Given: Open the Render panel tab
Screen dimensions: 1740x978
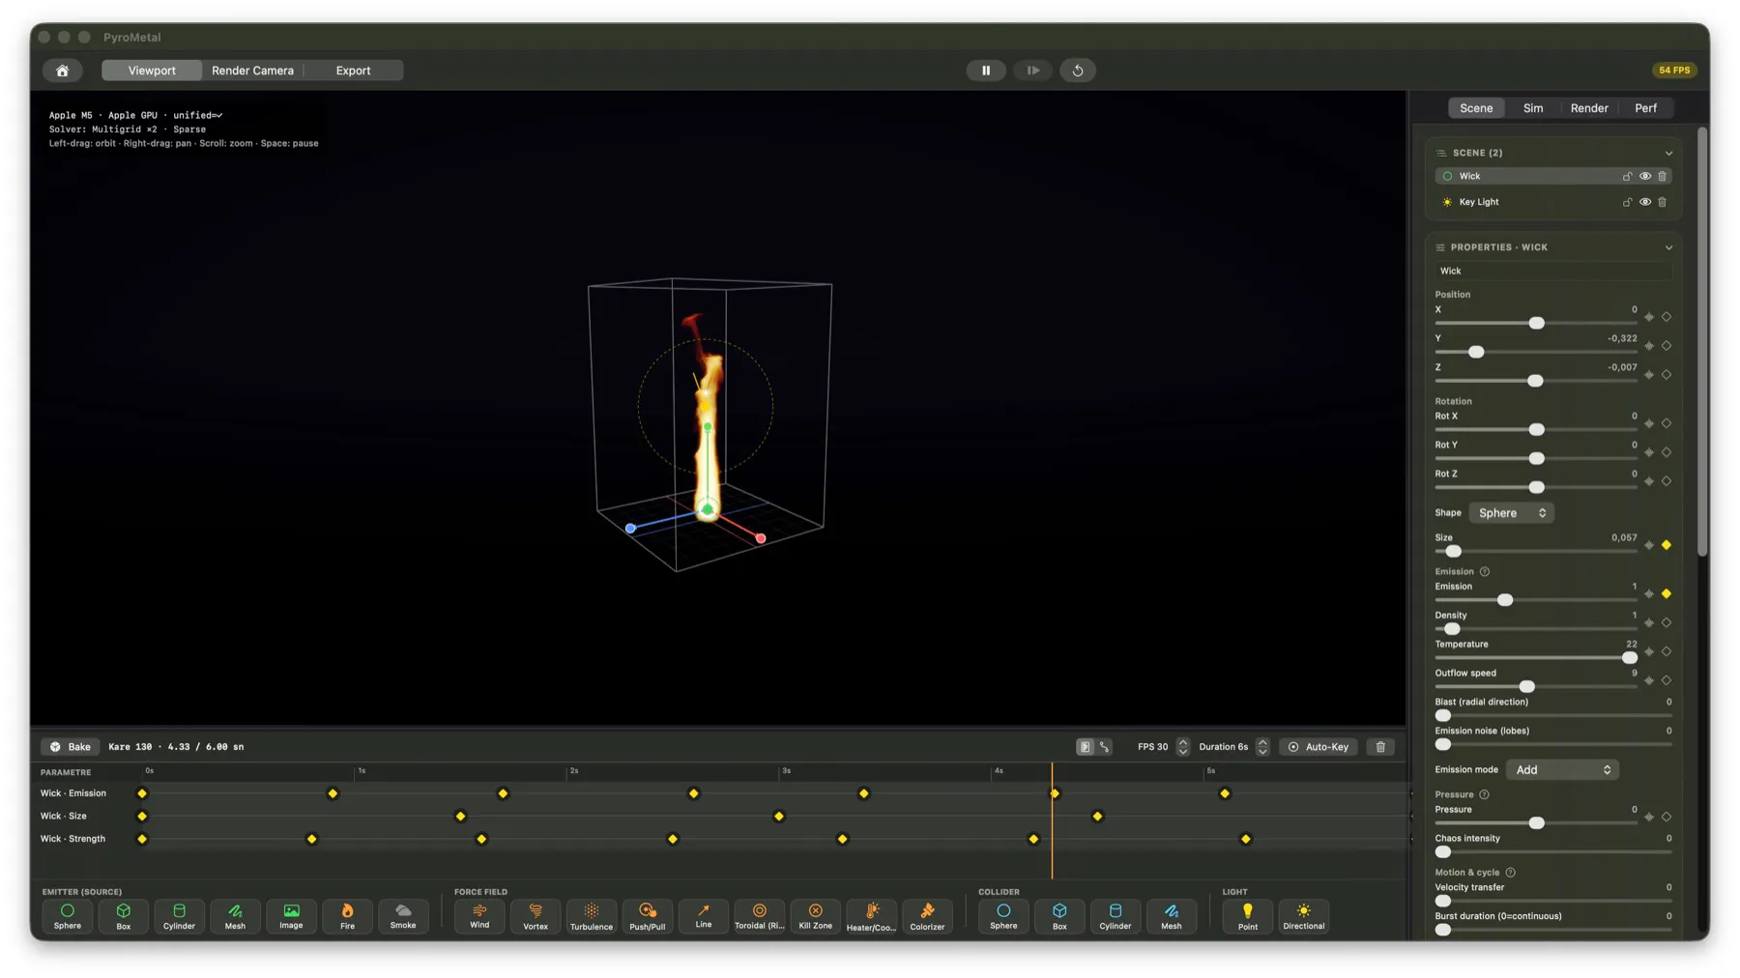Looking at the screenshot, I should point(1589,108).
